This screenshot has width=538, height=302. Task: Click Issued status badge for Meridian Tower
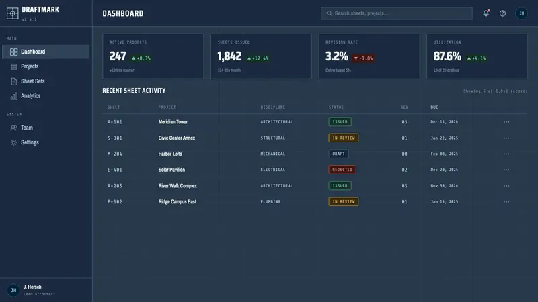coord(340,122)
